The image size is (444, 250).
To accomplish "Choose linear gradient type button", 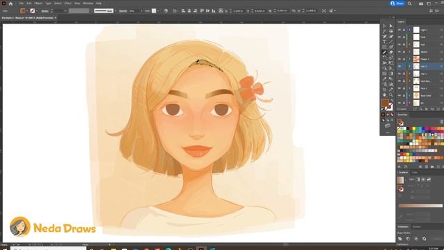I will click(418, 179).
